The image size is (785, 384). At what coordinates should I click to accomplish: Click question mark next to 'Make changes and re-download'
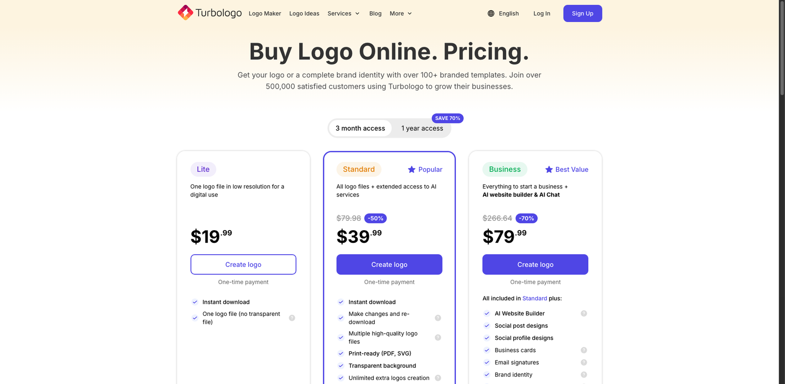438,317
